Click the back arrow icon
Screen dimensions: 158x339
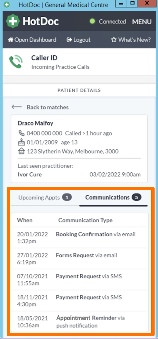(17, 107)
